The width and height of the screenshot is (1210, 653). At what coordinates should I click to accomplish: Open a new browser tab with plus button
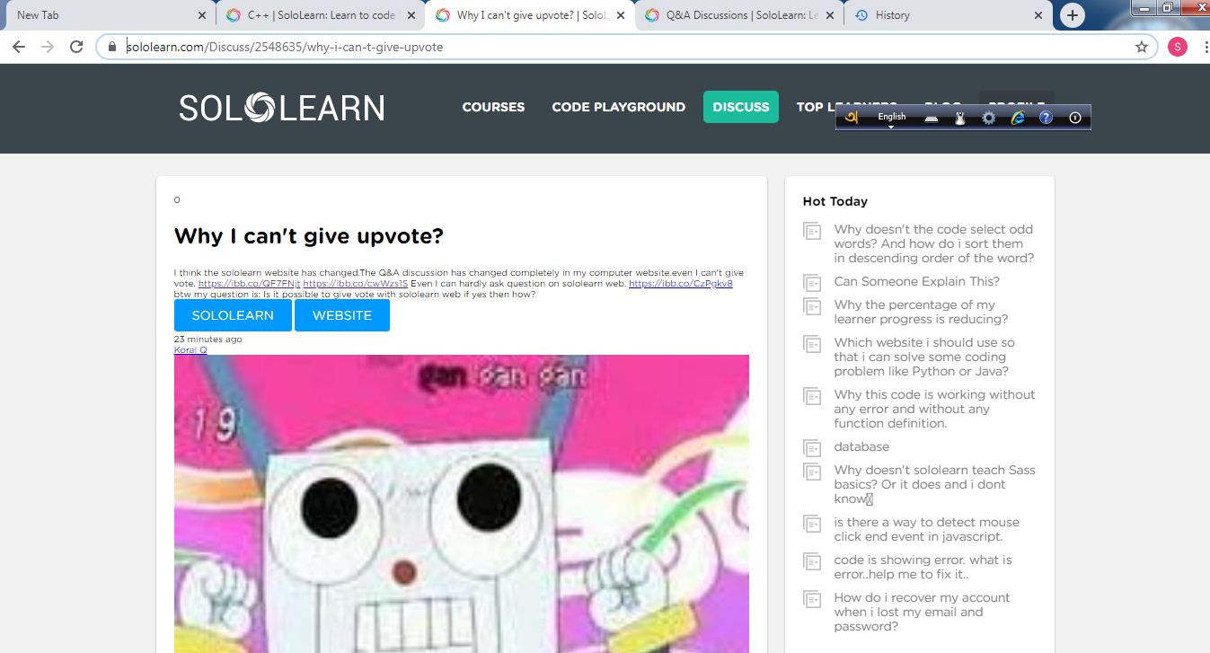pyautogui.click(x=1072, y=15)
